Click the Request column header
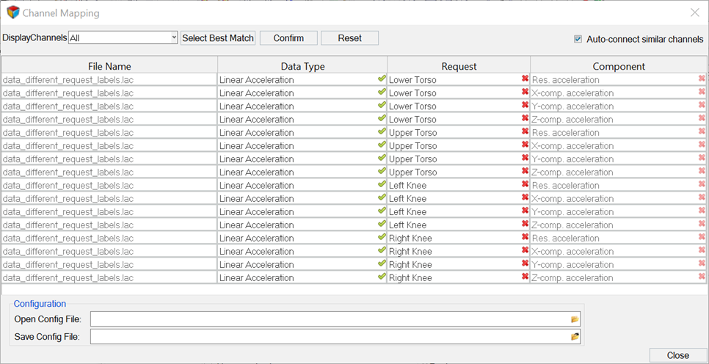The width and height of the screenshot is (709, 364). [x=459, y=66]
